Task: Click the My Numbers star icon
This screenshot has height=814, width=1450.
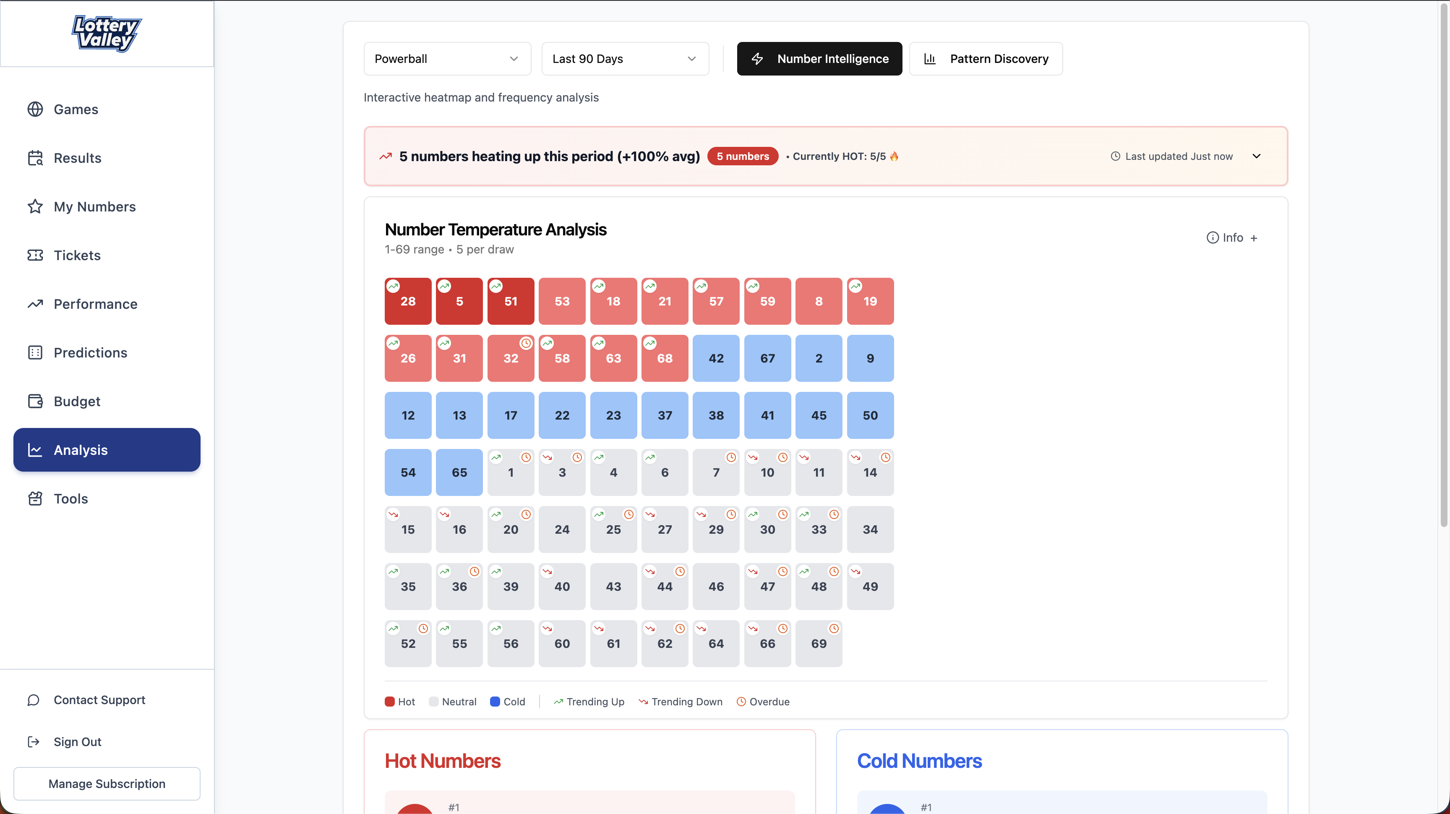Action: click(35, 206)
